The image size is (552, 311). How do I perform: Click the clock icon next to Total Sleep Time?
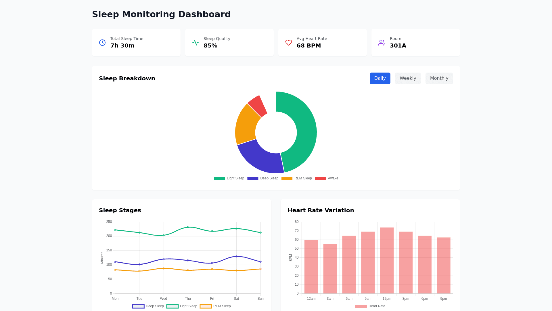[x=102, y=42]
